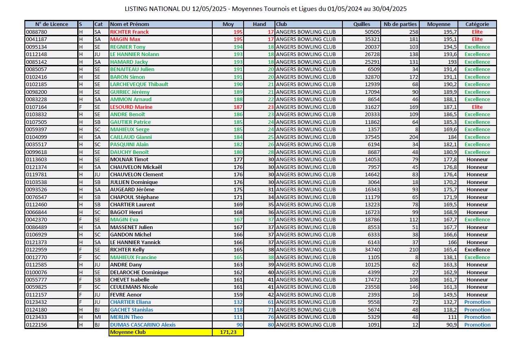The width and height of the screenshot is (523, 340).
Task: Click LARCHEVEQUE Thibault name
Action: [161, 84]
